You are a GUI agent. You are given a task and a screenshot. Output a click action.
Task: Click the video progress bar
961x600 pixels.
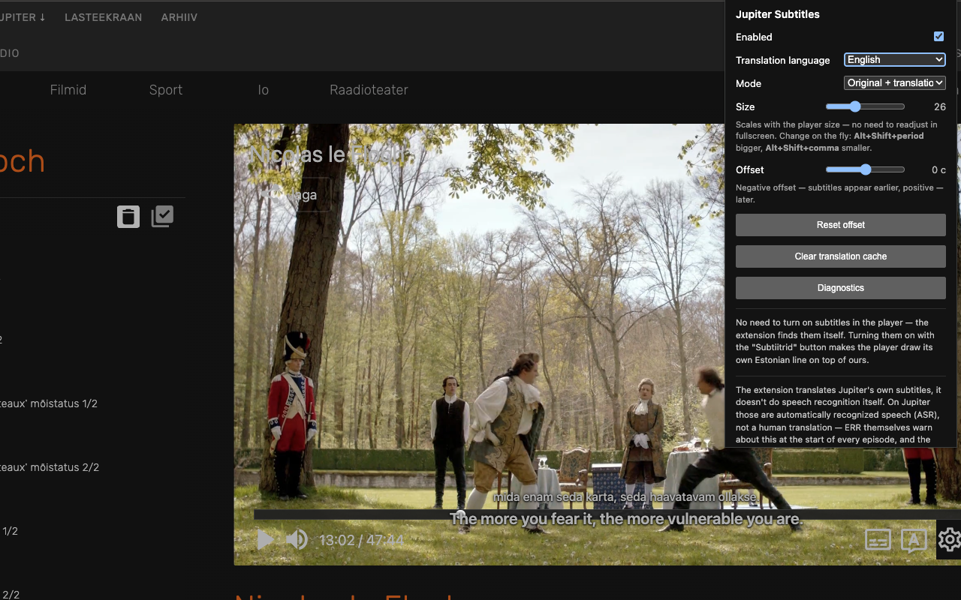point(607,514)
